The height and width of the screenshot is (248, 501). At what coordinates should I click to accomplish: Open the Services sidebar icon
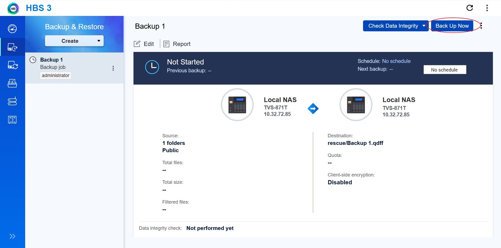click(x=12, y=120)
